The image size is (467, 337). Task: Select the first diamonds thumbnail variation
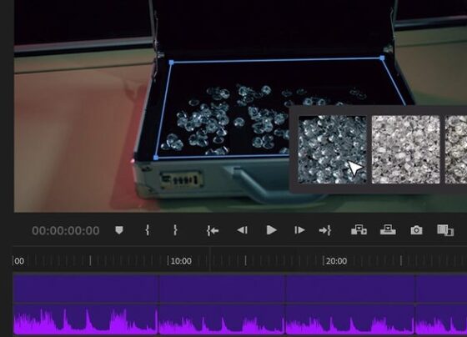[333, 149]
